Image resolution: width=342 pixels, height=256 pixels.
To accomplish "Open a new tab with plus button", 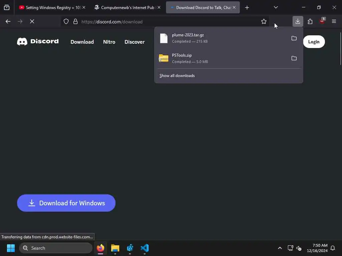I will tap(247, 8).
